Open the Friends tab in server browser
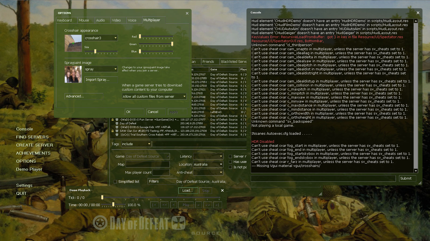430x241 pixels. coord(208,62)
